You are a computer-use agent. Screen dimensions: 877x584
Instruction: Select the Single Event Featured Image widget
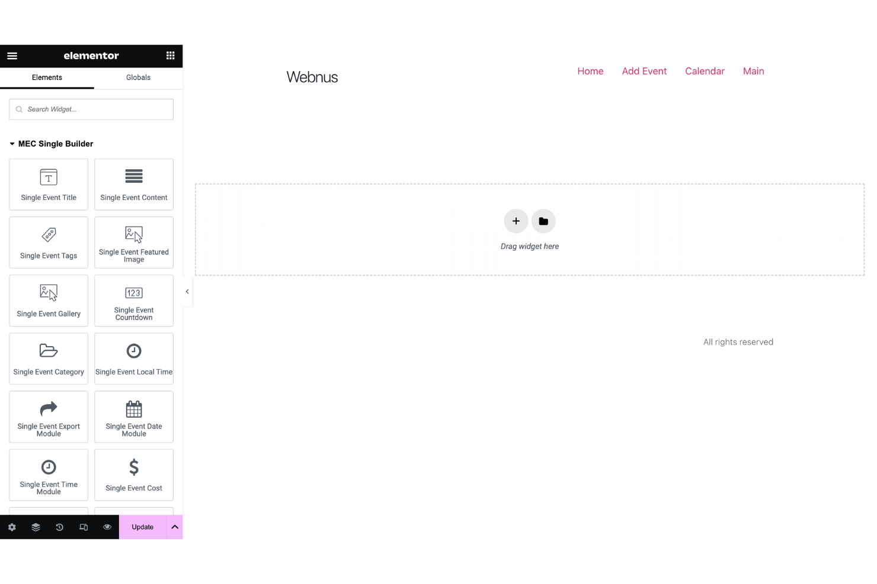[133, 242]
